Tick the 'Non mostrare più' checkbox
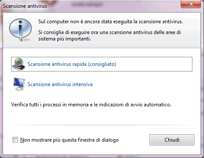 (x=15, y=140)
